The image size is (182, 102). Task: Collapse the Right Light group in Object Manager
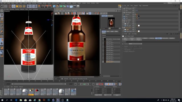point(123,28)
